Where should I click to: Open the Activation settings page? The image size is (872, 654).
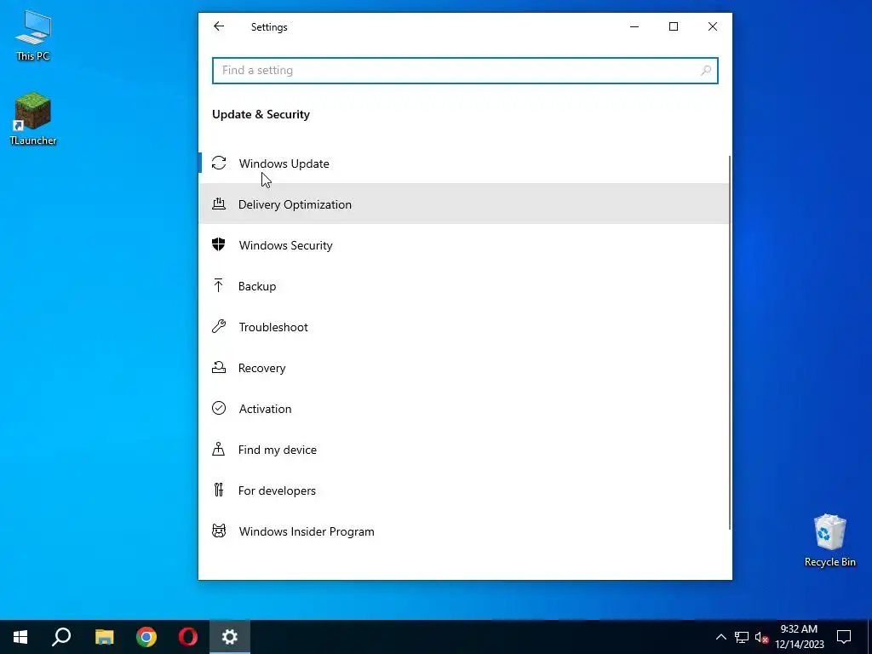(x=464, y=408)
